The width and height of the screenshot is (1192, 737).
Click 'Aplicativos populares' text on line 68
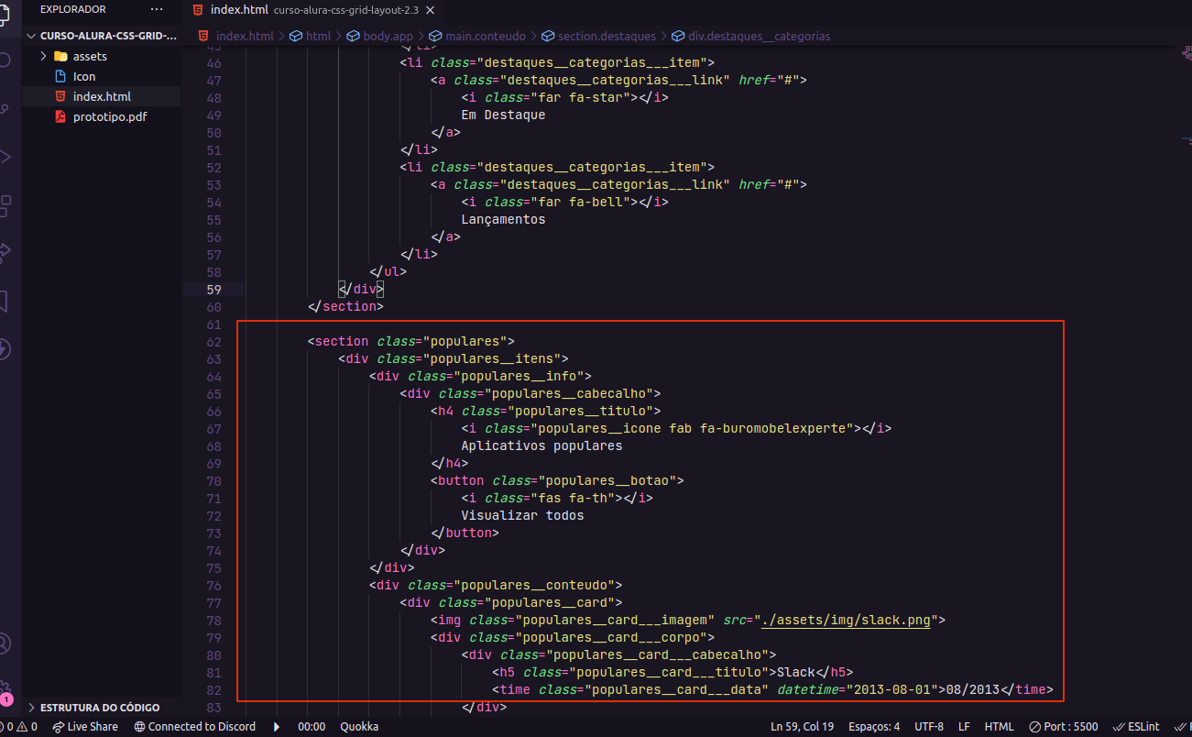pyautogui.click(x=541, y=445)
